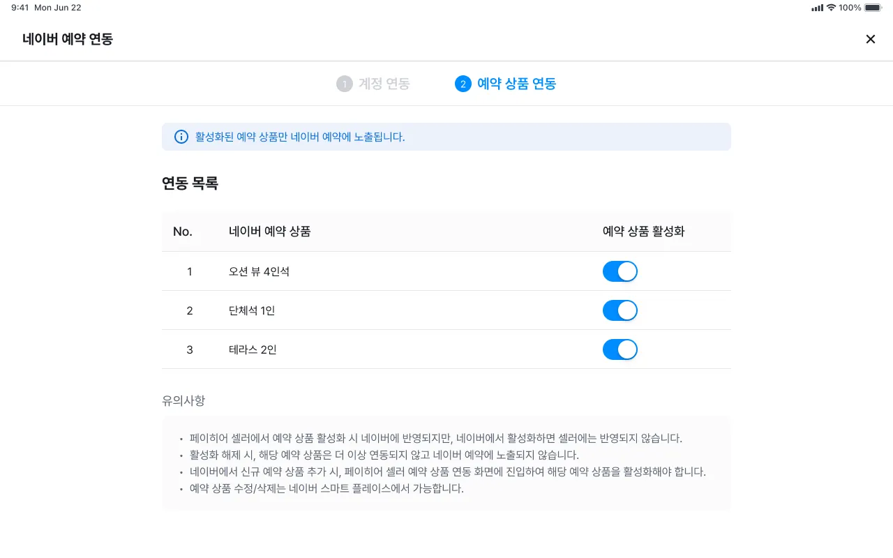Select the 예약 상품 연동 step tab
Image resolution: width=893 pixels, height=558 pixels.
click(516, 84)
